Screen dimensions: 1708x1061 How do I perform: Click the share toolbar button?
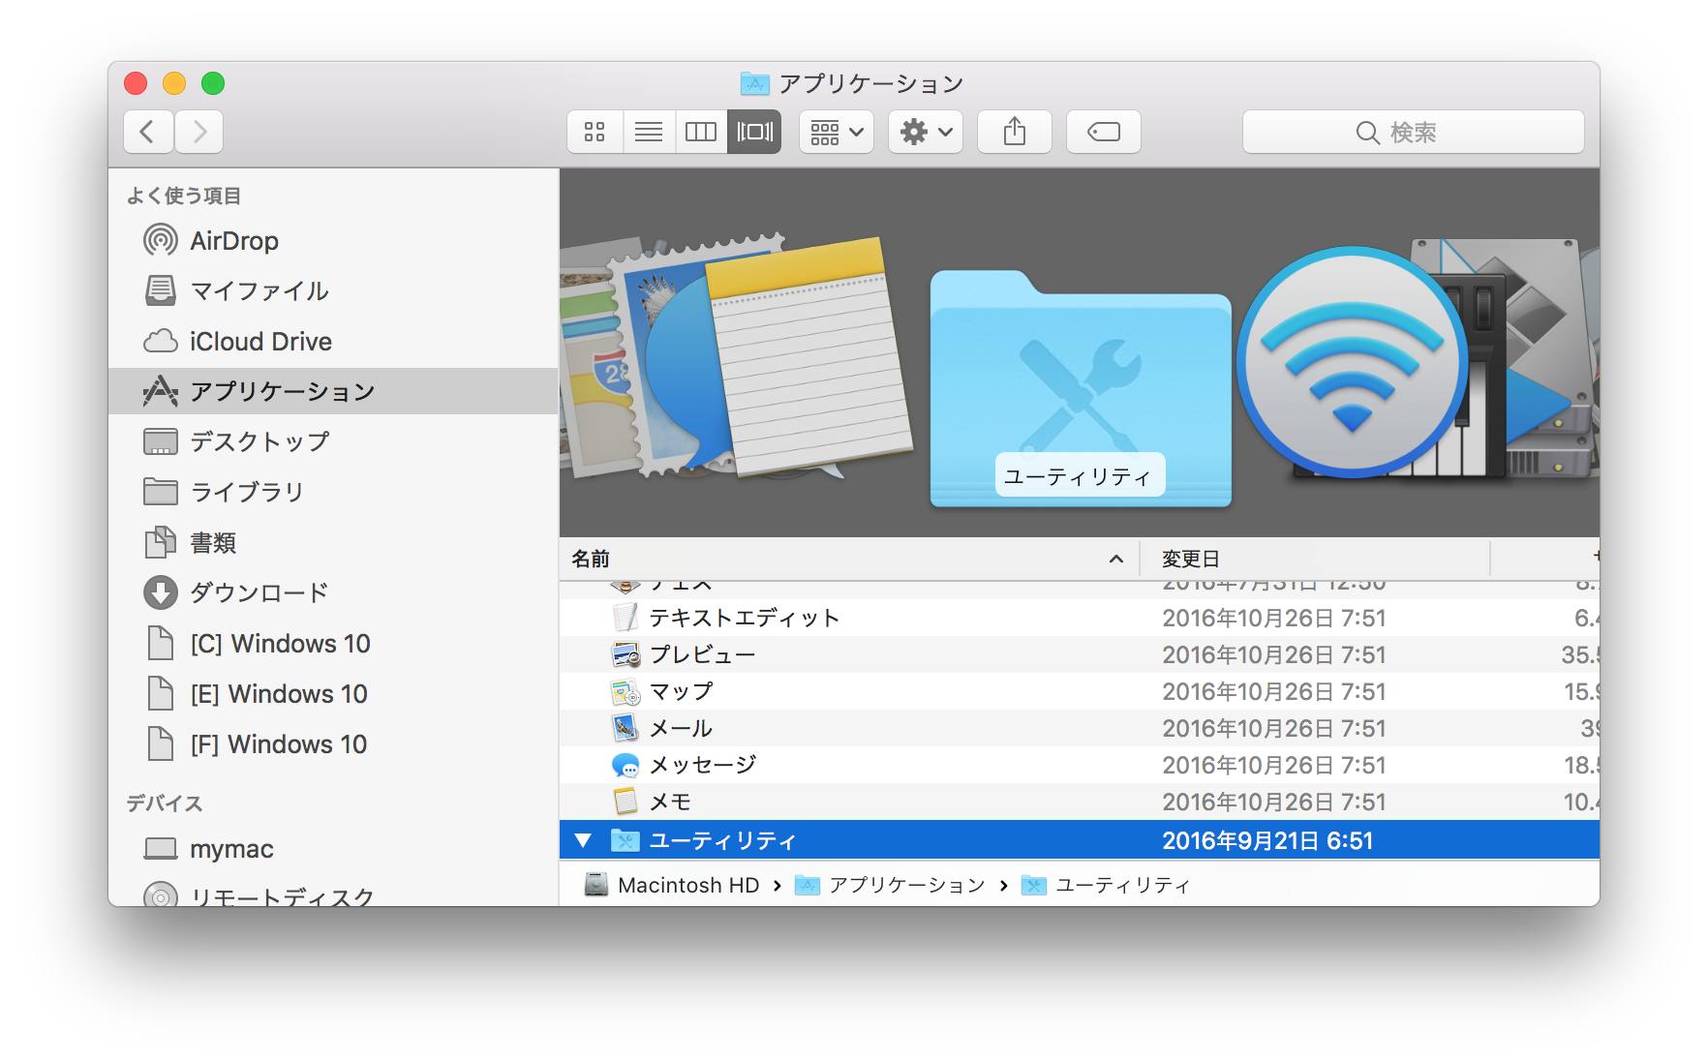click(1015, 132)
